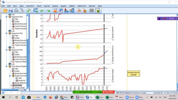Click the Zoom meeting ID label
This screenshot has height=100, width=178.
[x=86, y=92]
